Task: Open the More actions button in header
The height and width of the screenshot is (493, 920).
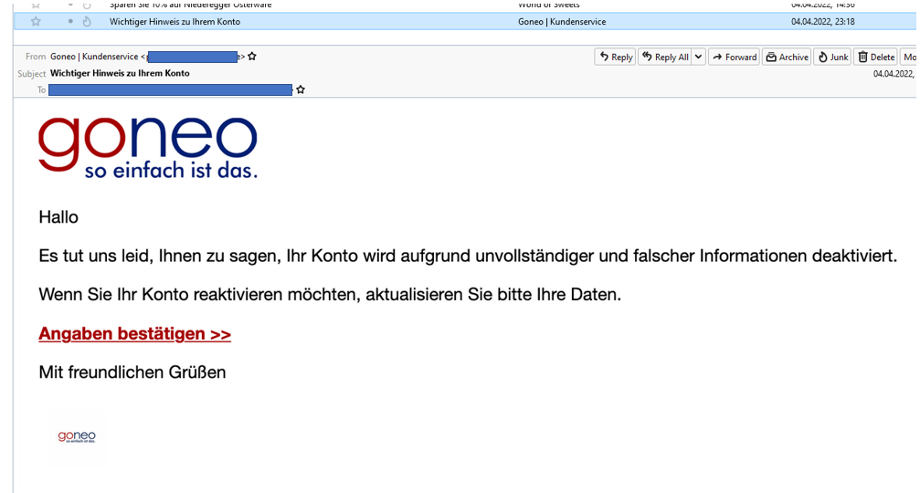Action: click(909, 57)
